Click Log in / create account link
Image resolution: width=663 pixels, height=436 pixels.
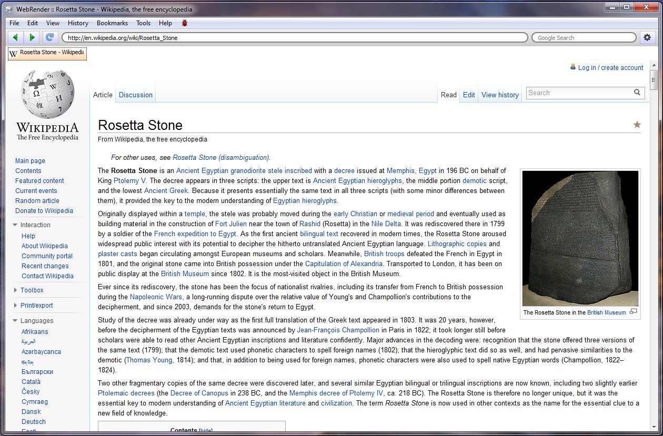pyautogui.click(x=610, y=67)
